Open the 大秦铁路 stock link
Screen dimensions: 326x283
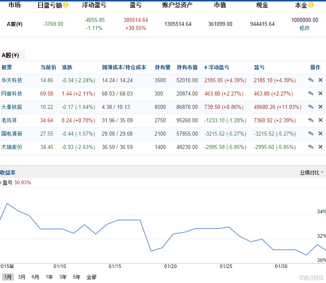(12, 107)
